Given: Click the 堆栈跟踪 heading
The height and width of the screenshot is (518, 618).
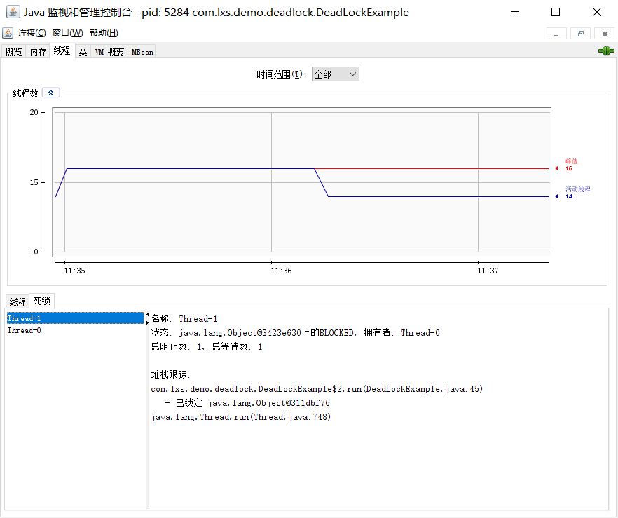Looking at the screenshot, I should tap(171, 374).
